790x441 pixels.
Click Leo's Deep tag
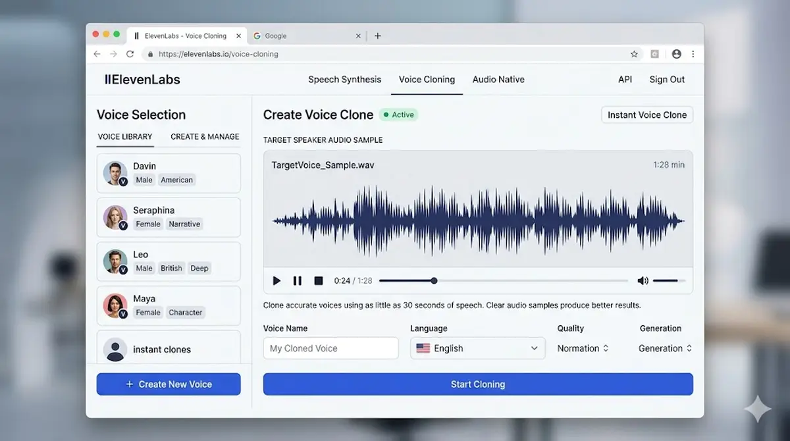(199, 269)
